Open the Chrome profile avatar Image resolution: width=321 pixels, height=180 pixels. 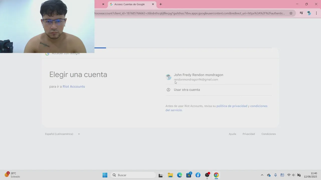309,13
